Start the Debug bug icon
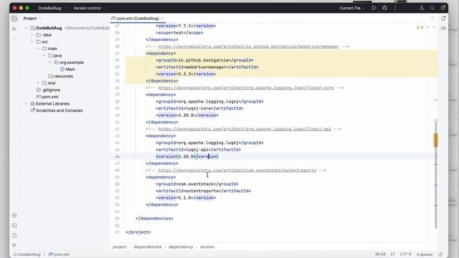The width and height of the screenshot is (459, 258). pos(384,8)
